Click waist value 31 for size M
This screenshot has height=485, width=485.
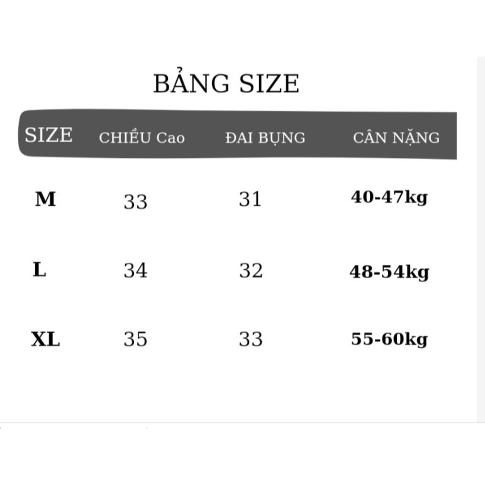coord(250,199)
